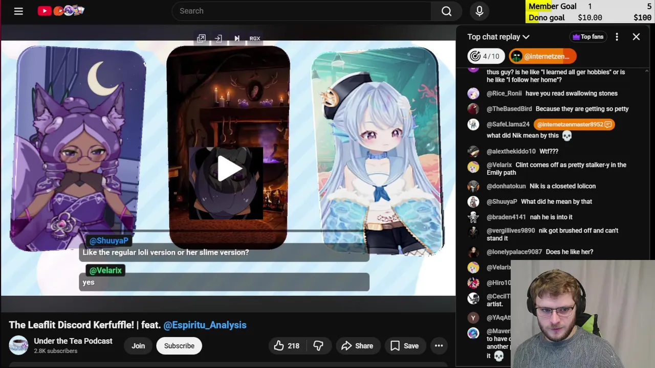The height and width of the screenshot is (368, 655).
Task: Click the RGX button above the video
Action: 255,38
